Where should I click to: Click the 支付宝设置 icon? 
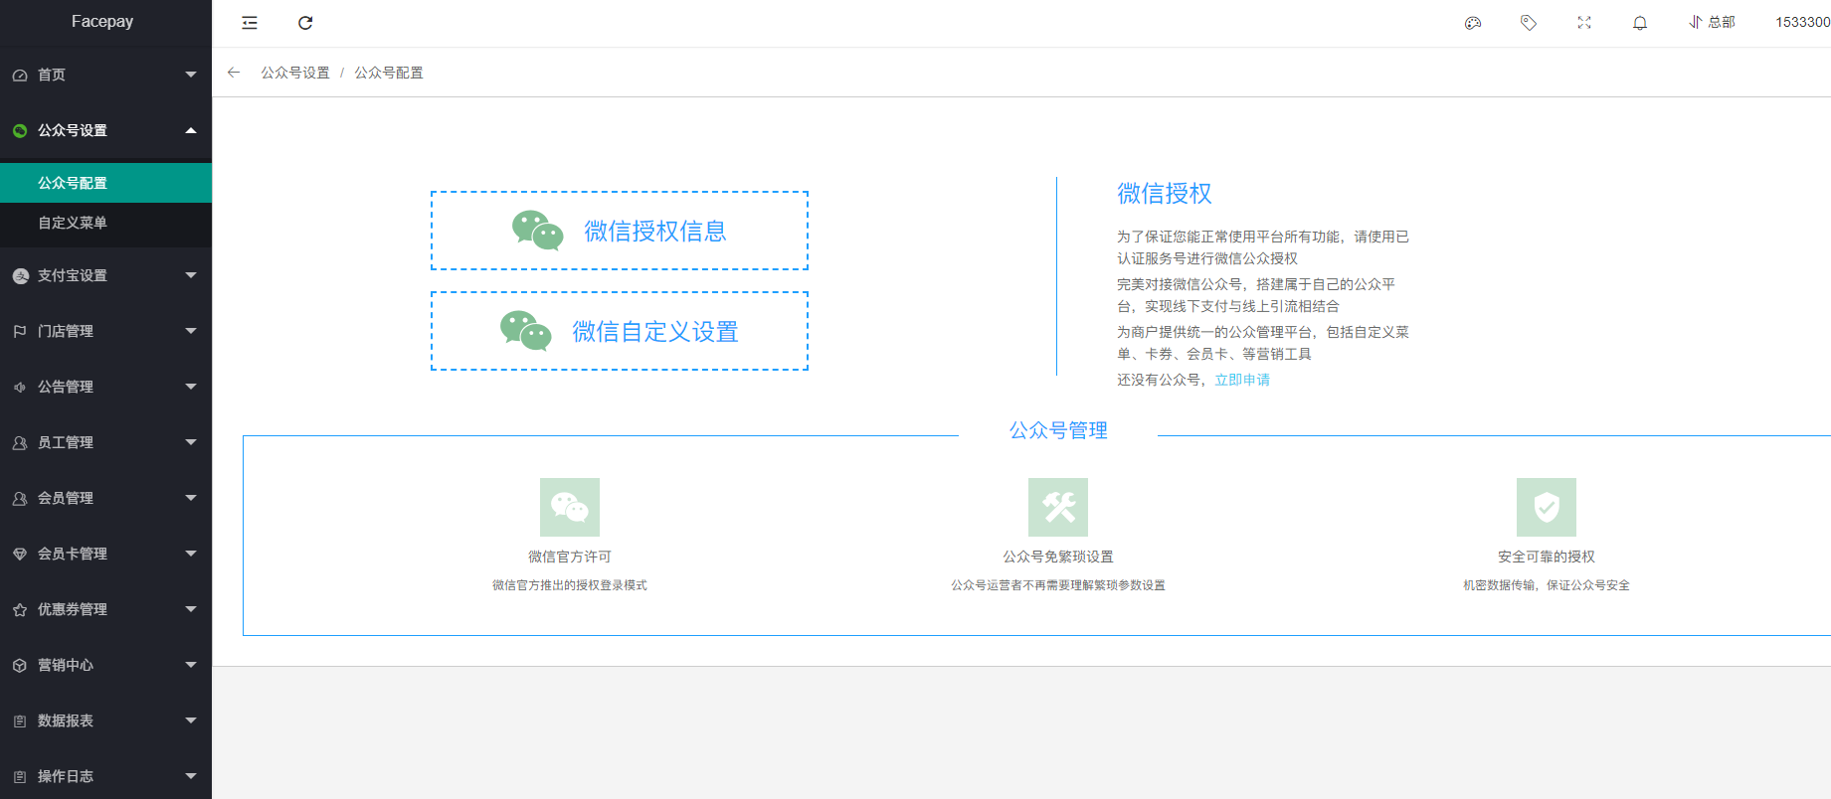click(x=20, y=276)
